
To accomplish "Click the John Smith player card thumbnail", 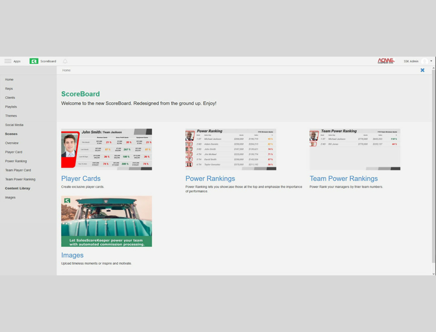I will 106,149.
